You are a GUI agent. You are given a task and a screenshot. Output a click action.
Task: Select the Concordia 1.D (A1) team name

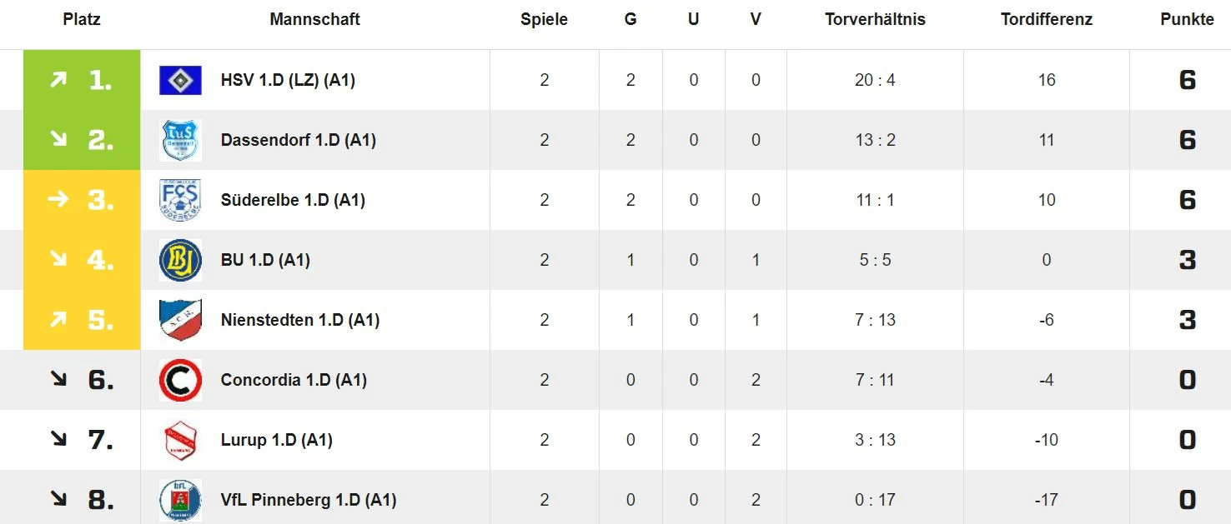coord(294,380)
